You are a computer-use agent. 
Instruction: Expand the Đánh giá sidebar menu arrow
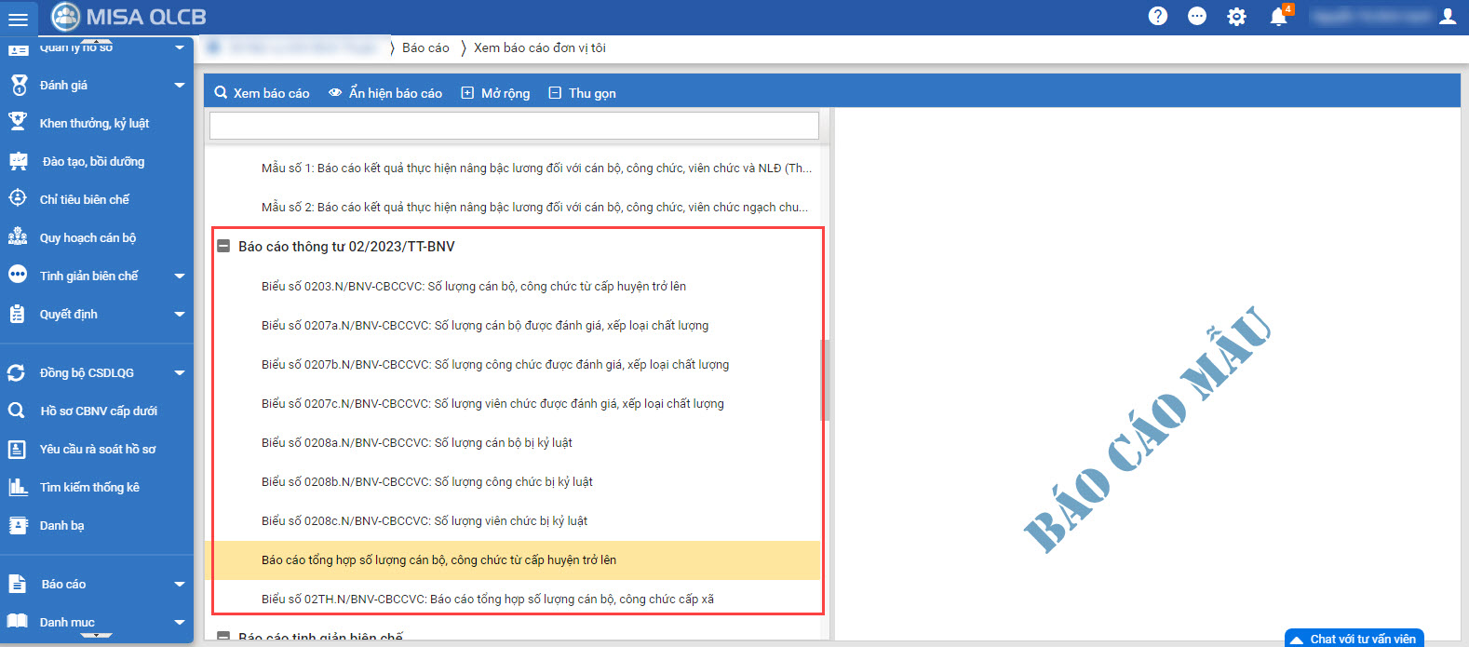pyautogui.click(x=180, y=86)
